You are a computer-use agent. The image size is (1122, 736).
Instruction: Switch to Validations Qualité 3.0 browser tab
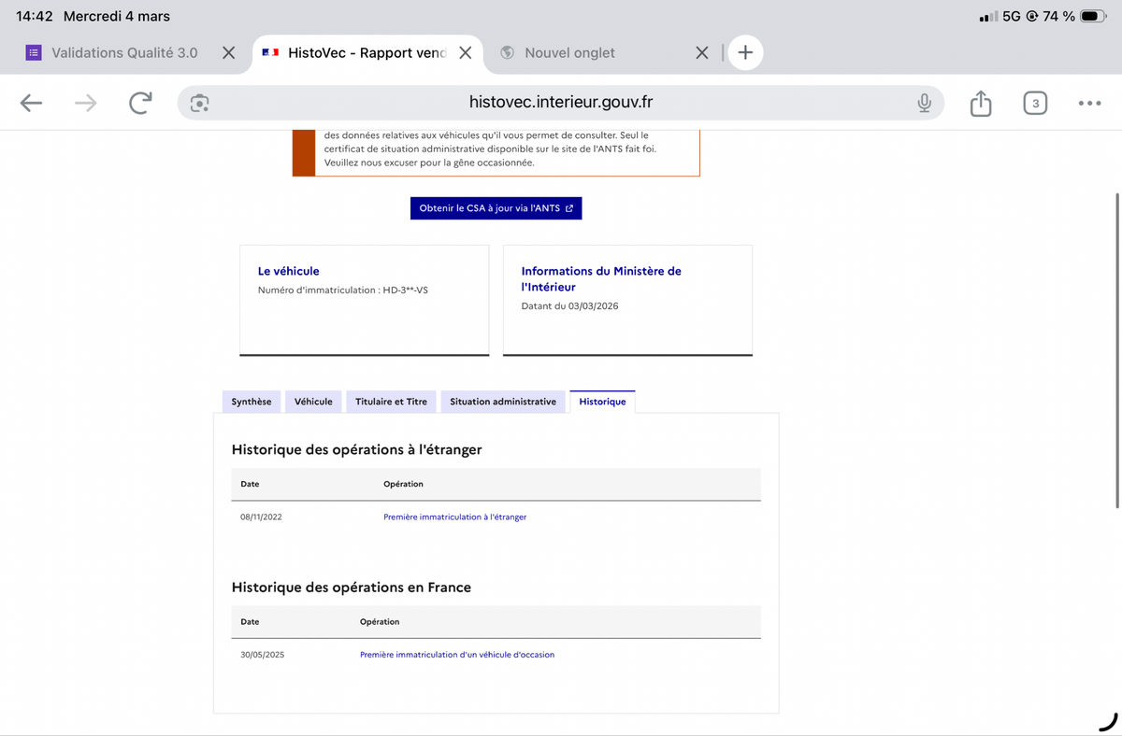124,53
